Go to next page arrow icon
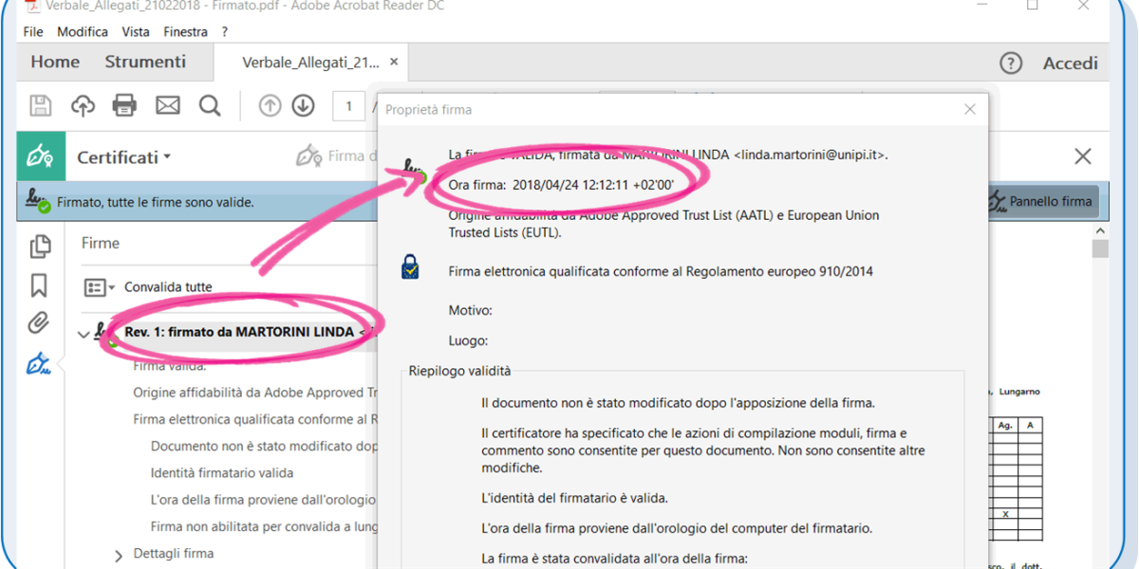Image resolution: width=1139 pixels, height=569 pixels. [x=303, y=105]
